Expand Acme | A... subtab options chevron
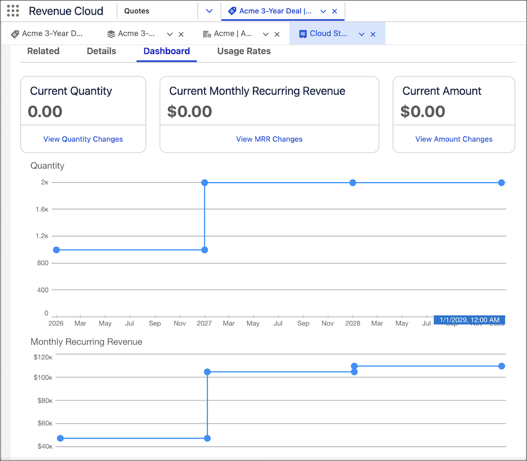Viewport: 527px width, 461px height. [266, 34]
